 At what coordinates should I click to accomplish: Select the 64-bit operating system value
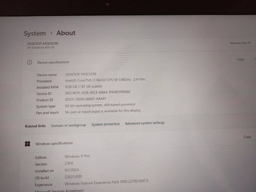pos(100,105)
